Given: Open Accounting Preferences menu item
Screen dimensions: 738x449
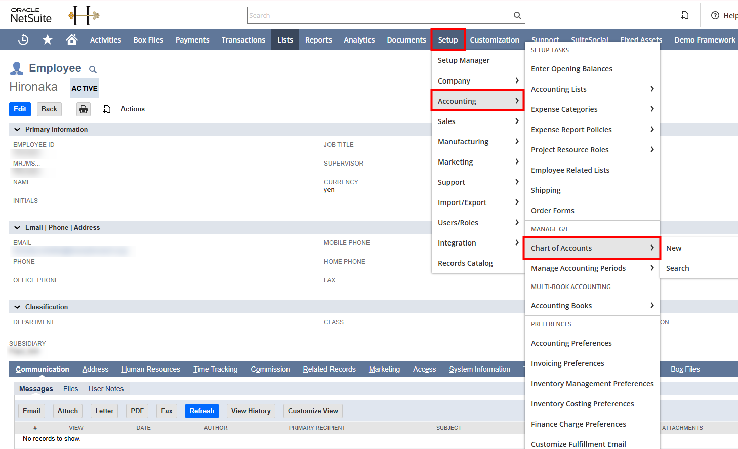Looking at the screenshot, I should (x=571, y=343).
